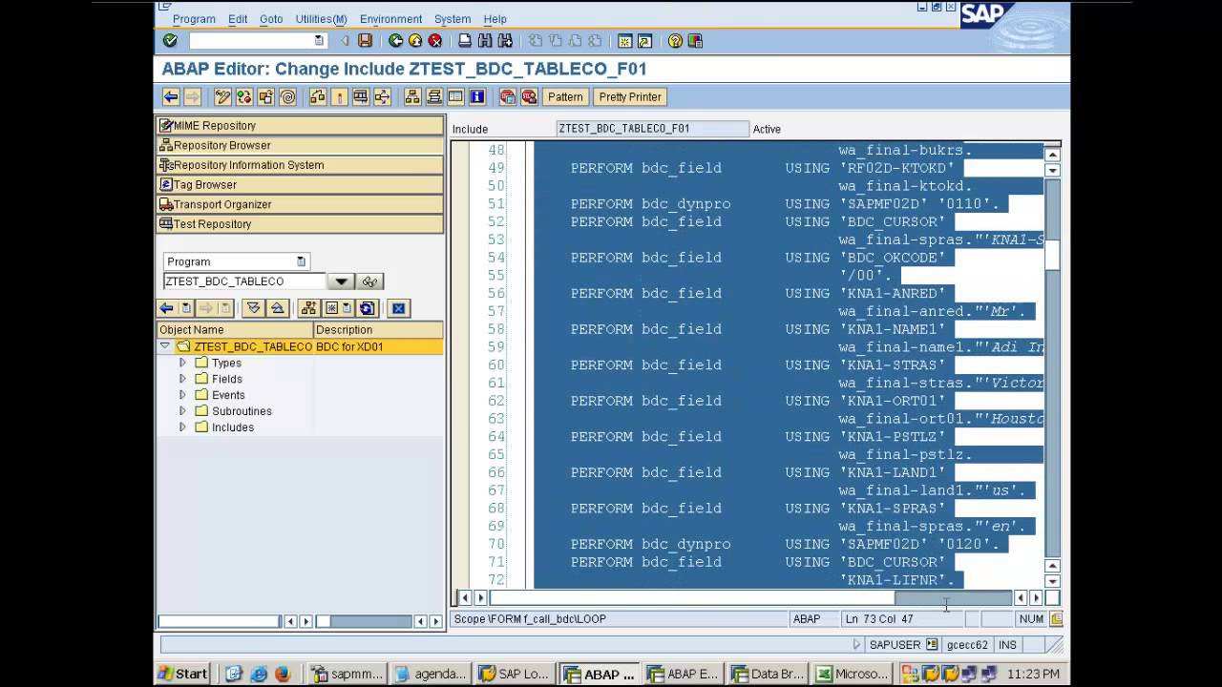
Task: Click the Create New Session icon
Action: click(625, 41)
